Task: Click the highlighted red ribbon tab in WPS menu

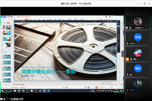Action: (x=26, y=19)
